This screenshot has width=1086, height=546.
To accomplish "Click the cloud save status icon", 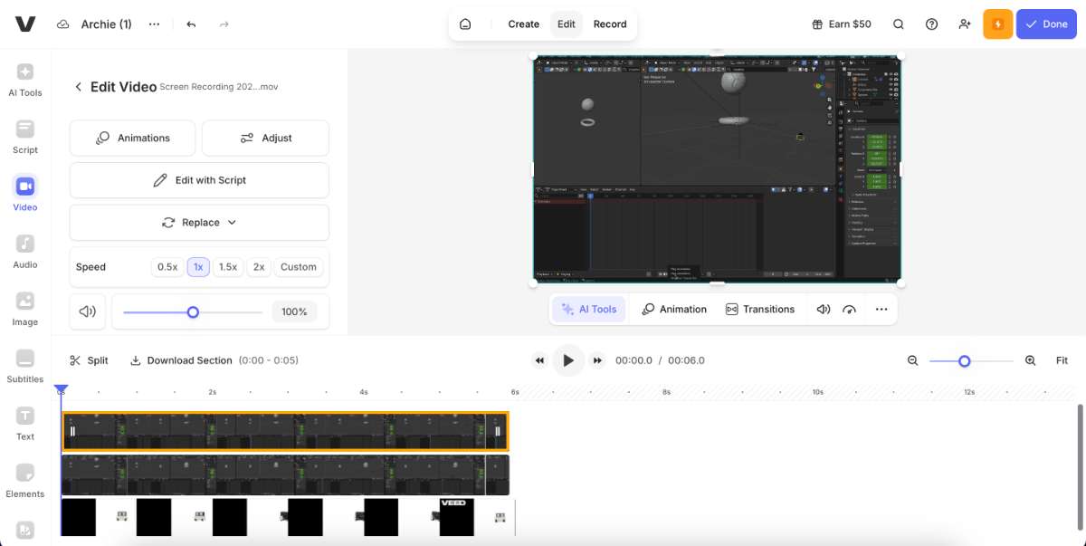I will [63, 24].
